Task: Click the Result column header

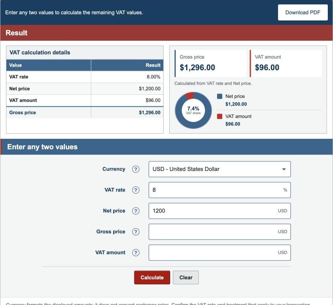Action: click(127, 65)
